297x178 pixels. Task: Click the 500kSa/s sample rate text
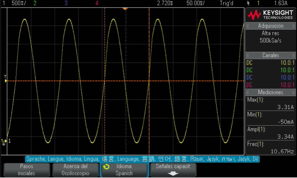point(270,40)
